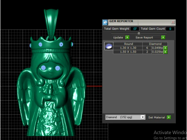The image size is (187, 140).
Task: Click the green arrow next to Set Material
Action: 169,117
